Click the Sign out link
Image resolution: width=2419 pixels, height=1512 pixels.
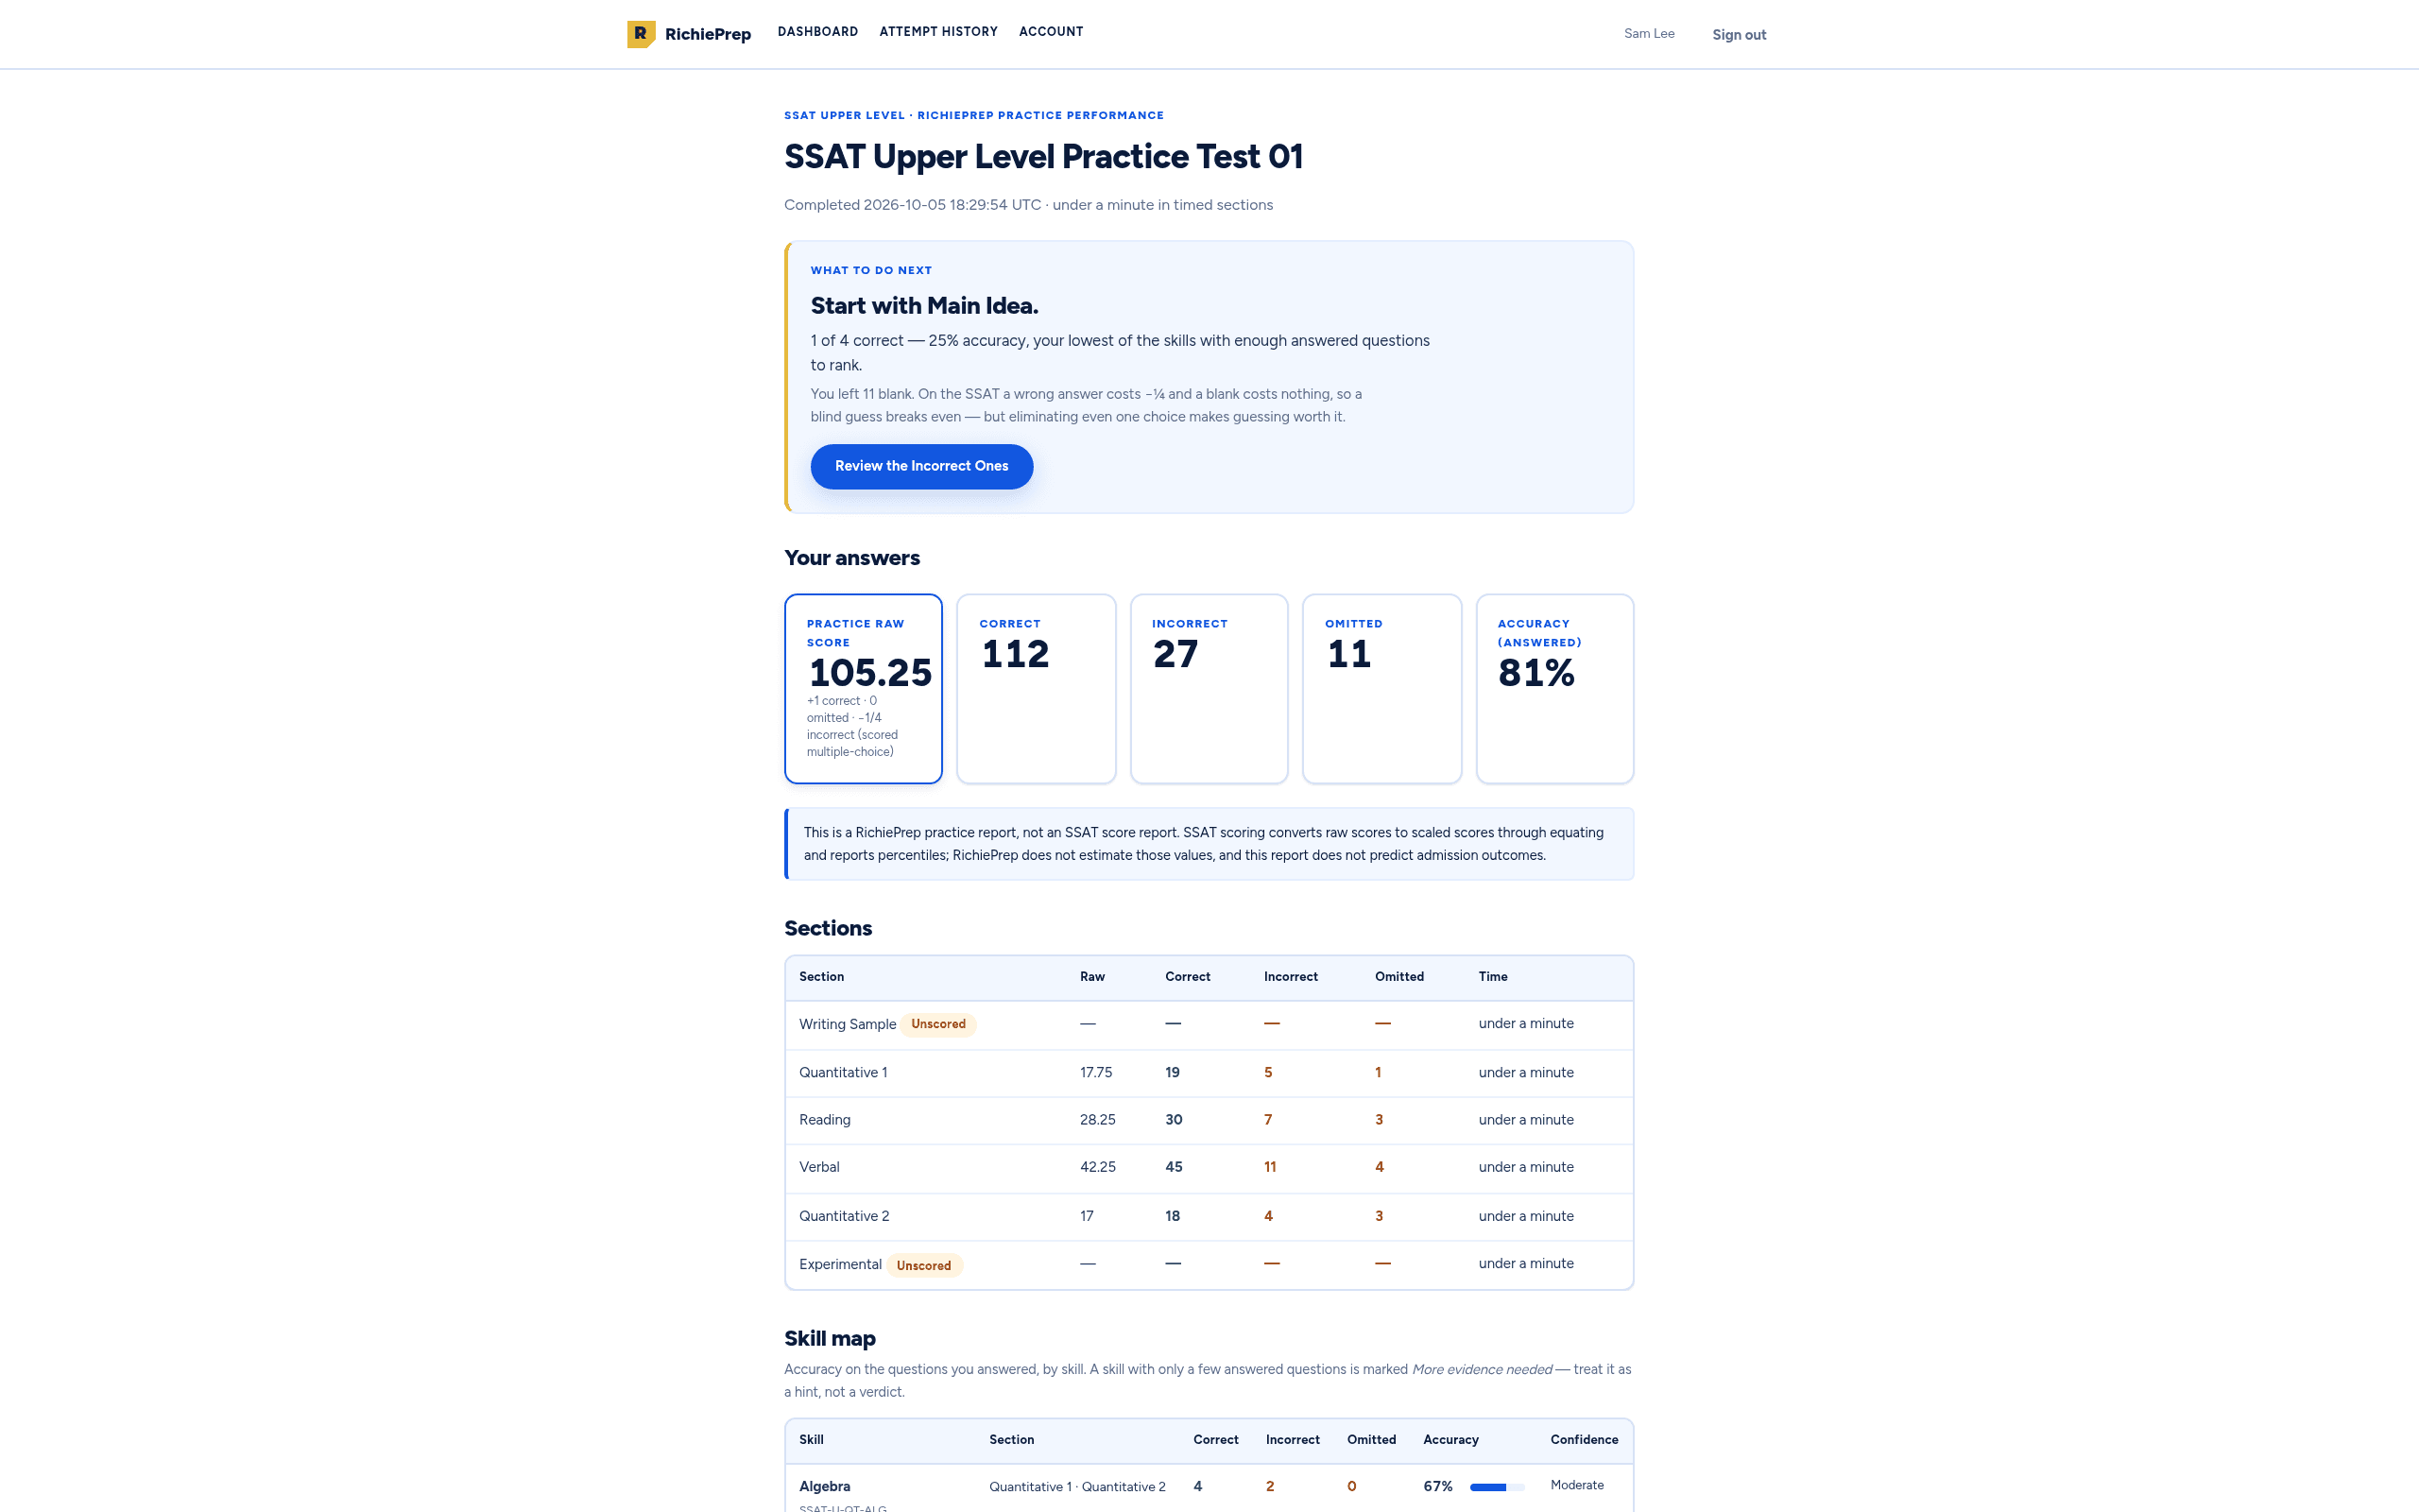[1739, 35]
